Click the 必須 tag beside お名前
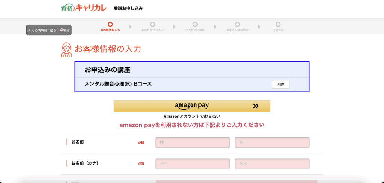The height and width of the screenshot is (183, 384). 141,143
